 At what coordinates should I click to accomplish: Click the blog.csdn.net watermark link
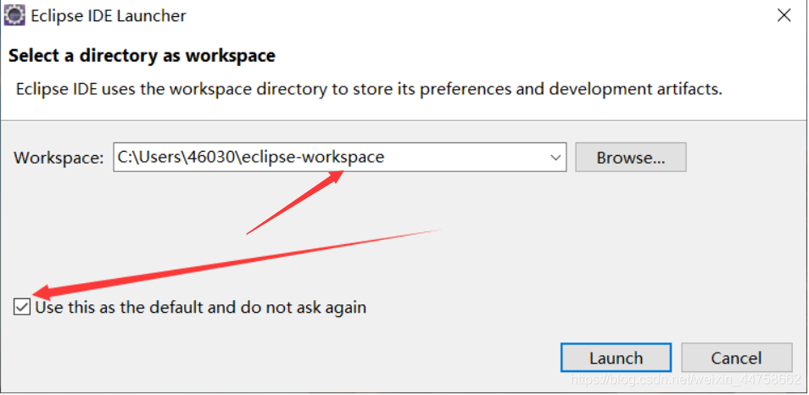(685, 380)
